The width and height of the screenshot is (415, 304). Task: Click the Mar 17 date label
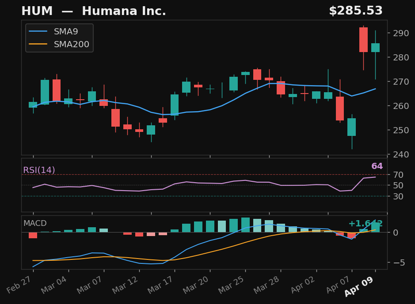pos(160,285)
